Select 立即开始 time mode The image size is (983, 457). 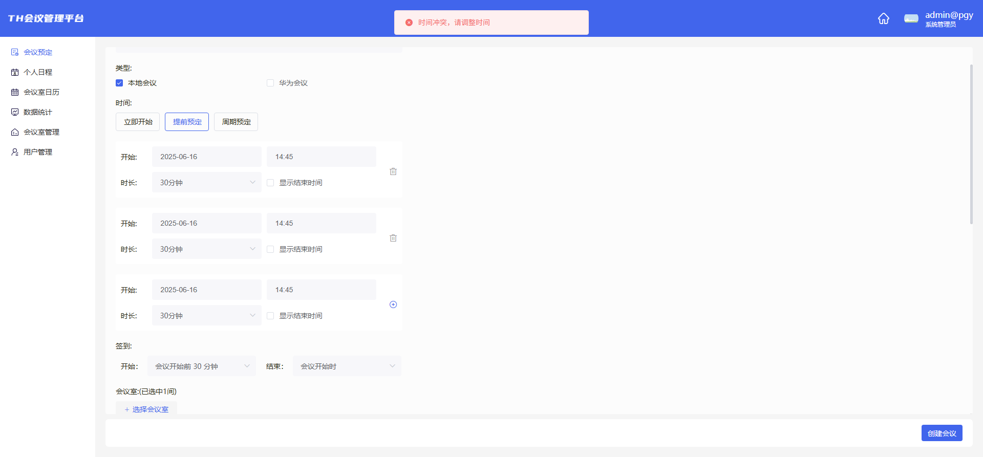[138, 122]
